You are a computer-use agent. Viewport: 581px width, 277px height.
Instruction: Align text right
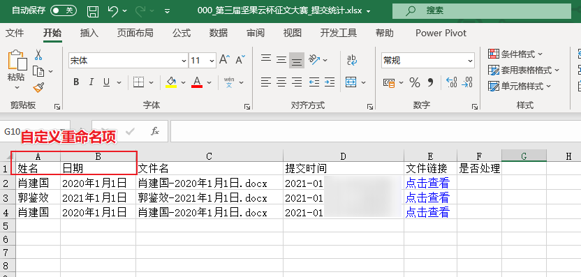click(x=297, y=82)
